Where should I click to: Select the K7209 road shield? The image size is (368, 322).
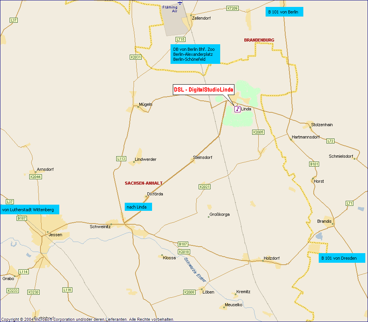pyautogui.click(x=233, y=8)
